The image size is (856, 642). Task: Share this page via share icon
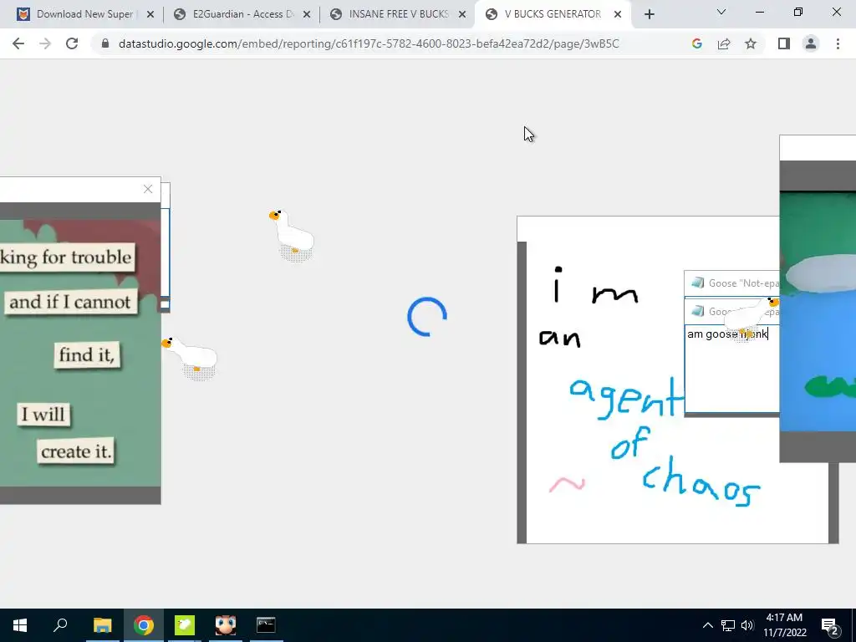pos(724,43)
